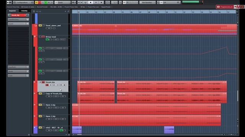This screenshot has height=137, width=245.
Task: Go to next marker in the transport bar
Action: [x=82, y=2]
